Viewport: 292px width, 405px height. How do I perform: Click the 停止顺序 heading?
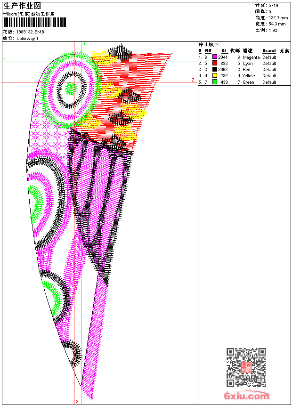[x=209, y=45]
